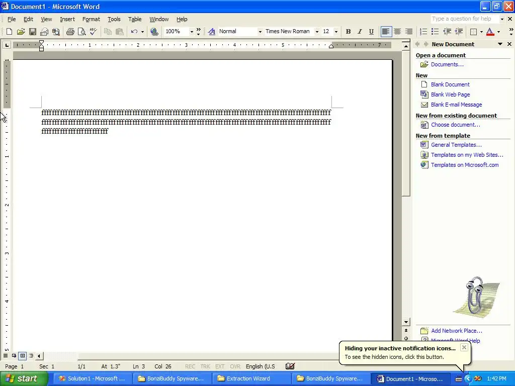The image size is (515, 386).
Task: Expand the Zoom 100% dropdown
Action: pos(192,32)
